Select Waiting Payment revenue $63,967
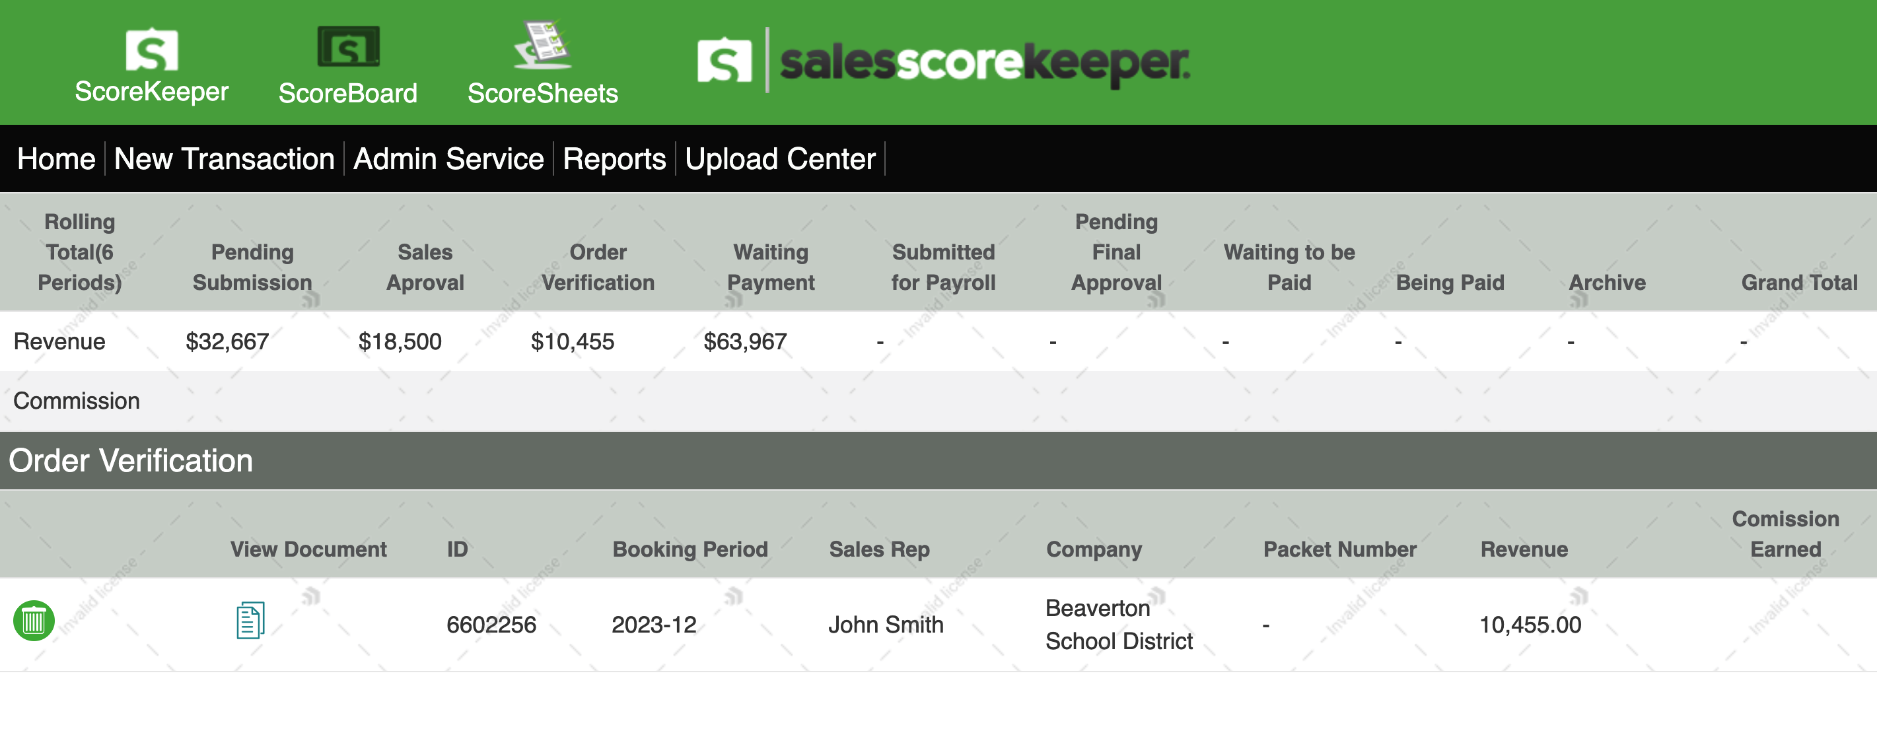 (x=746, y=341)
